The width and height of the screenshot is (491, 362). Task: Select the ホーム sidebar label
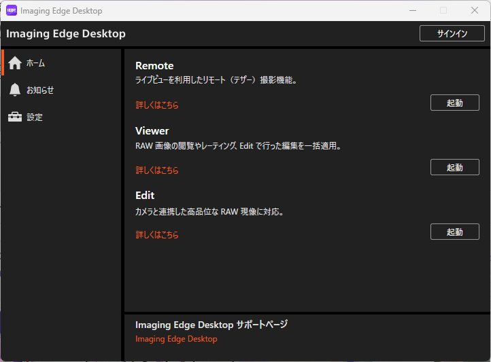click(x=35, y=63)
